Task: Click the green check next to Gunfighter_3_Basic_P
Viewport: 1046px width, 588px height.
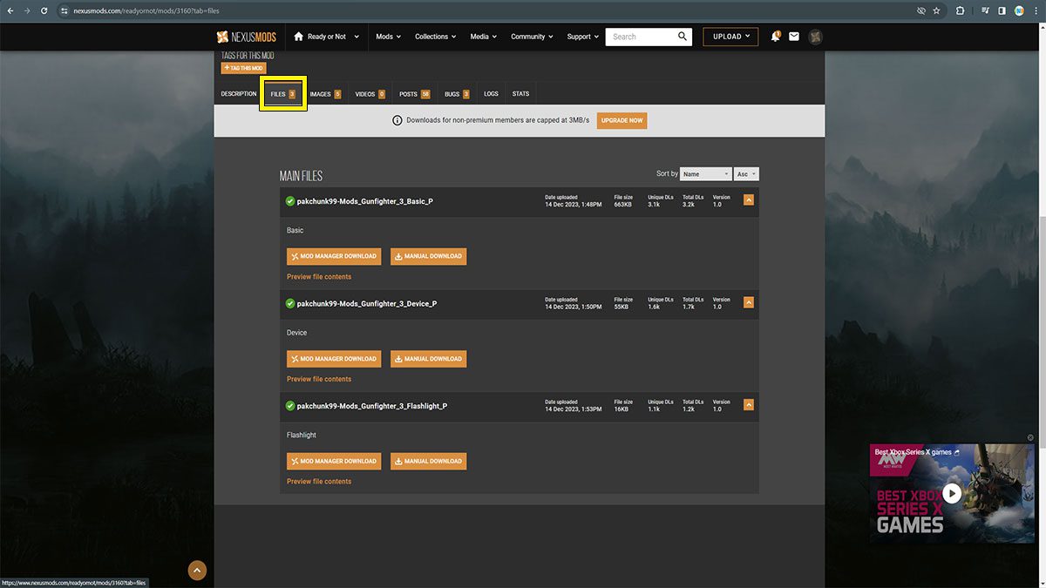Action: tap(290, 201)
